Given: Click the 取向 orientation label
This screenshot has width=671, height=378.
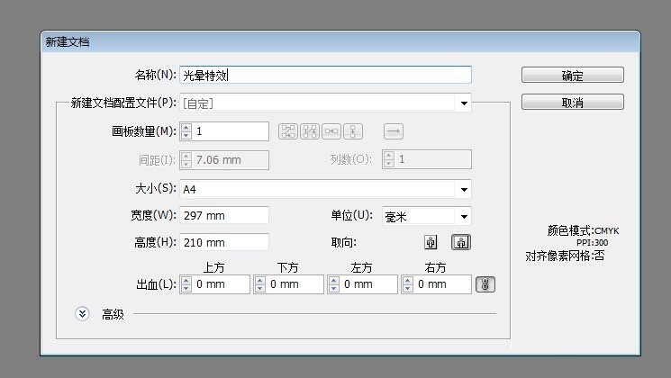Looking at the screenshot, I should coord(344,242).
